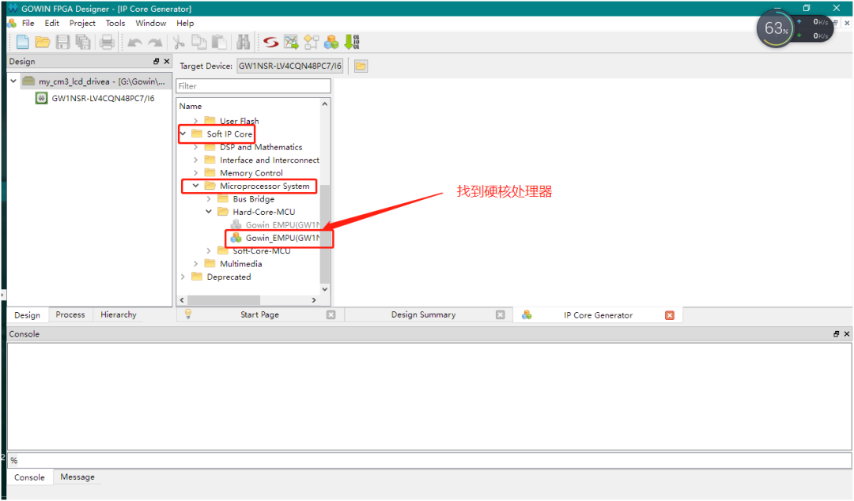This screenshot has height=501, width=854.
Task: Collapse the Microprocessor System folder
Action: 195,186
